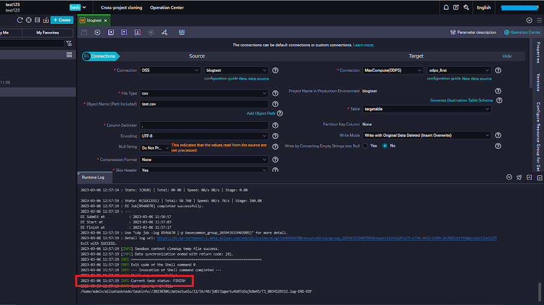Switch to the My Favorites tab
This screenshot has width=544, height=305.
click(x=48, y=33)
